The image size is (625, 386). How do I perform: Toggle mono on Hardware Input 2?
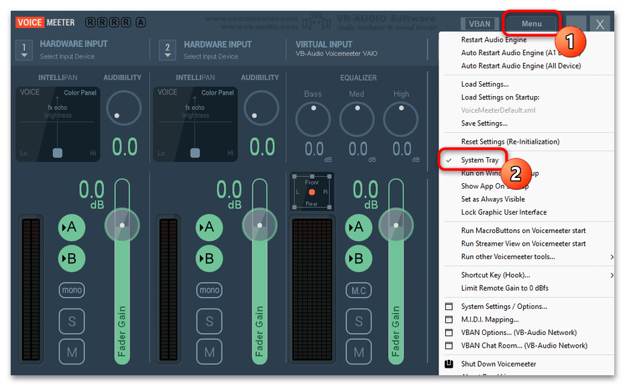[209, 290]
